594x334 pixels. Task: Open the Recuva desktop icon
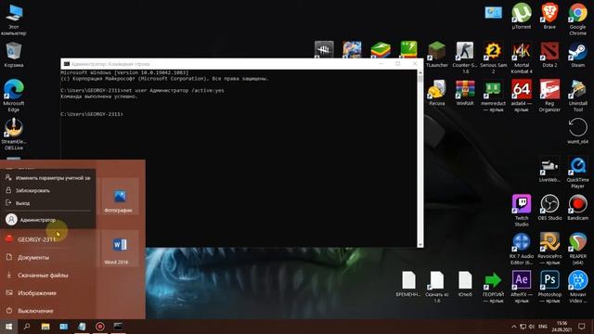click(436, 93)
